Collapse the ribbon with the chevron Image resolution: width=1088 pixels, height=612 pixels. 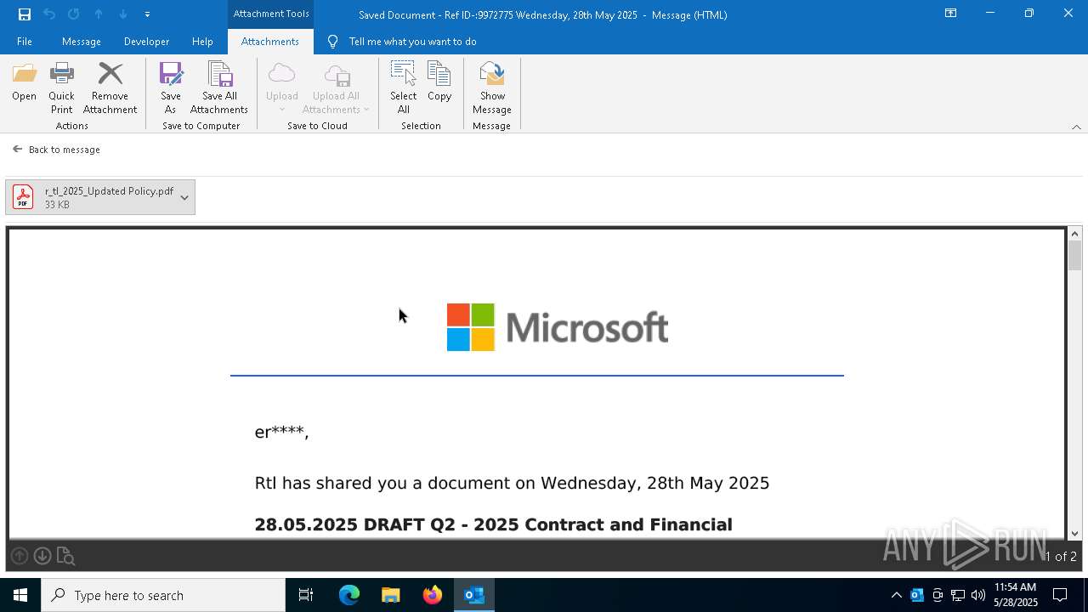[1076, 127]
